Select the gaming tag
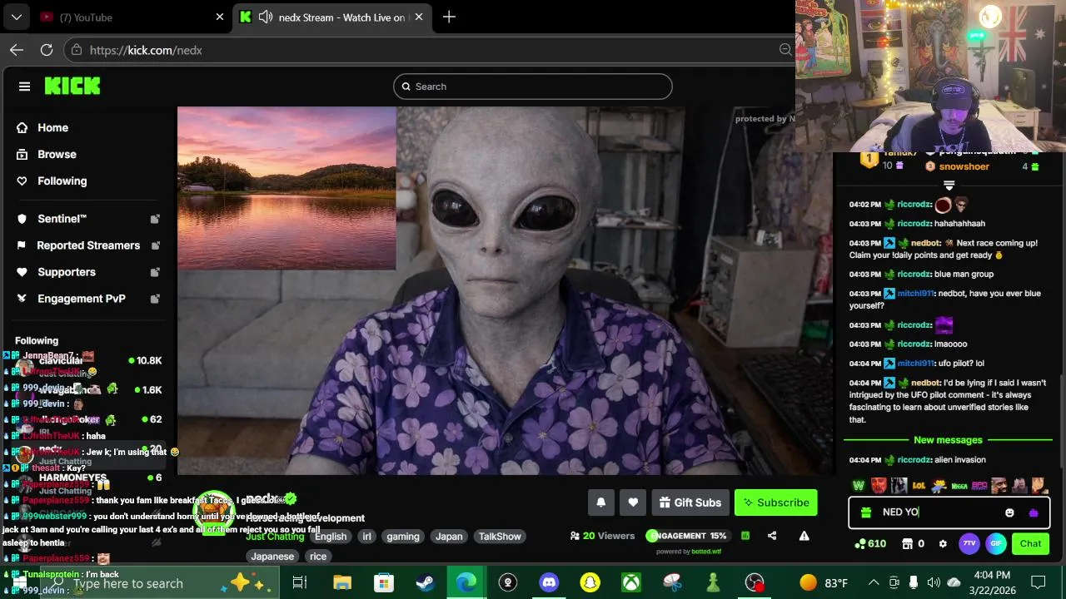Viewport: 1066px width, 599px height. [403, 537]
